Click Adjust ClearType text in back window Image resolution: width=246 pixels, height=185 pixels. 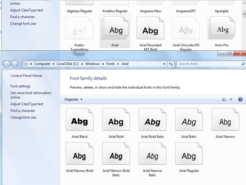click(x=26, y=10)
